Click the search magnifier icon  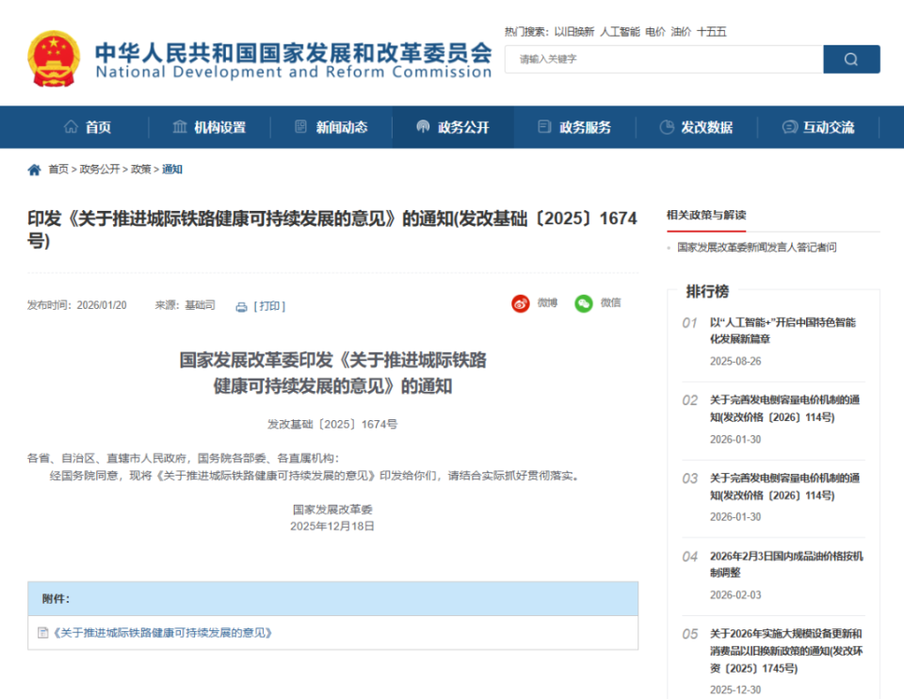(x=850, y=58)
